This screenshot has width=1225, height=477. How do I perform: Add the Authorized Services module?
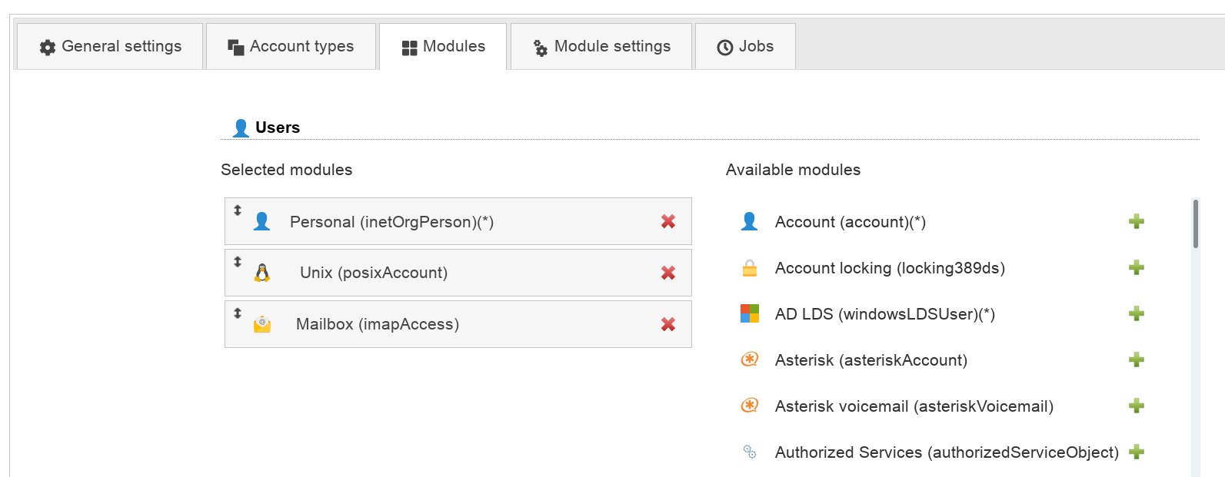(x=1136, y=452)
